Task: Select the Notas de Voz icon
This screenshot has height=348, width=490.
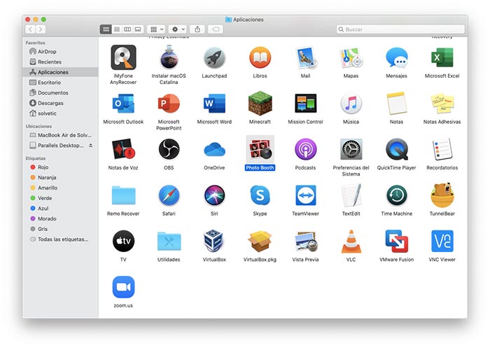Action: [x=123, y=149]
